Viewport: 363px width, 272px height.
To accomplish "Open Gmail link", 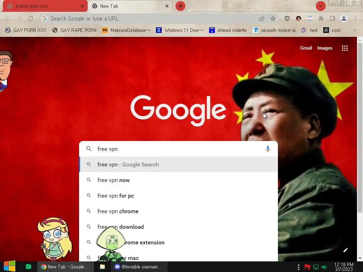I will (x=306, y=48).
